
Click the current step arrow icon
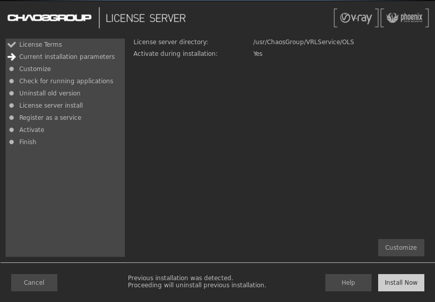click(x=12, y=56)
